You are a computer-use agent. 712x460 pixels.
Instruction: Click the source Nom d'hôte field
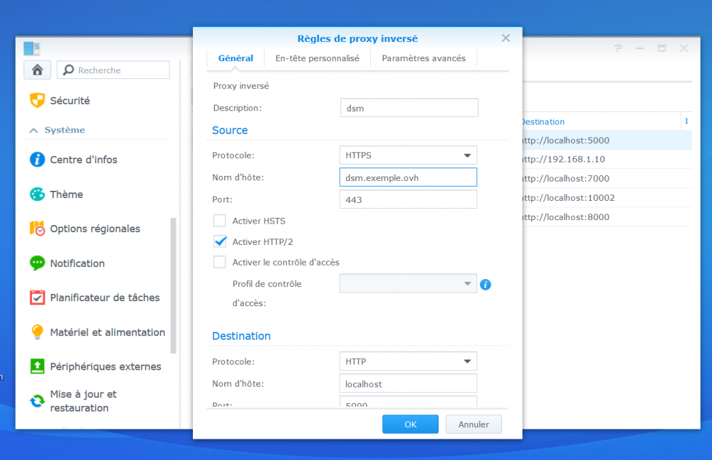pos(408,177)
